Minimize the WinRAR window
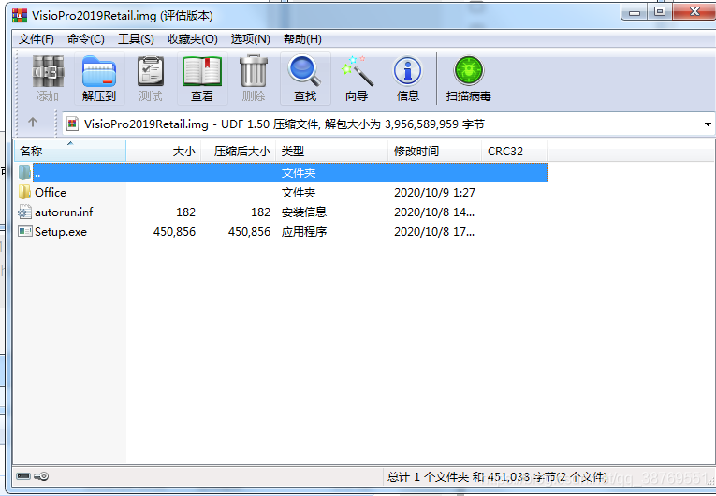Screen dimensions: 716x496 pyautogui.click(x=635, y=12)
